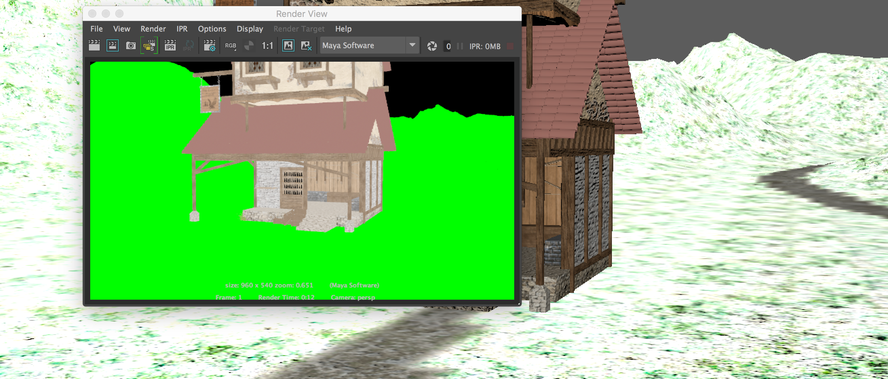888x379 pixels.
Task: Toggle RGB channel display
Action: 230,45
